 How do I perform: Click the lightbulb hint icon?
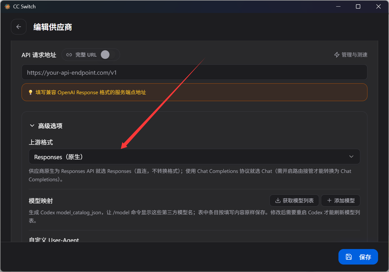(30, 92)
